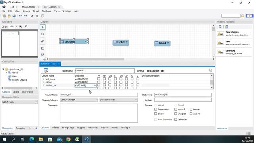
Task: Collapse table editor header double-chevron
Action: pos(210,70)
